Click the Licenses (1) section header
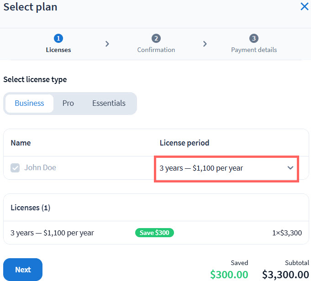 30,208
